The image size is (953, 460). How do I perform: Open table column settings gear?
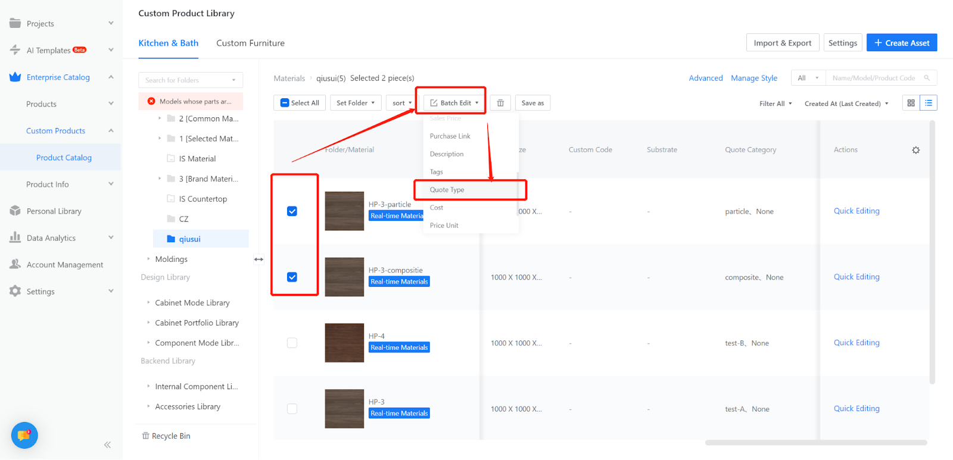coord(915,150)
